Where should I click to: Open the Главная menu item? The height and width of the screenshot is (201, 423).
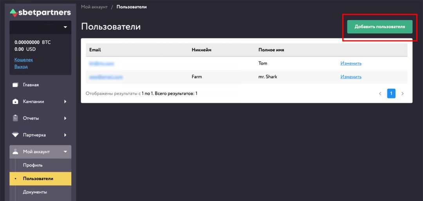click(x=31, y=85)
